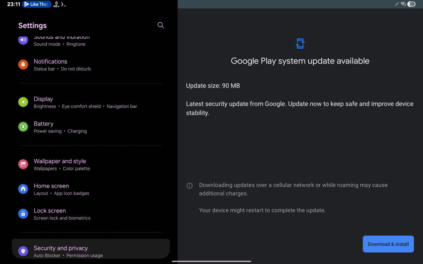Tap the terminal icon in the status bar
This screenshot has height=264, width=423.
point(63,4)
